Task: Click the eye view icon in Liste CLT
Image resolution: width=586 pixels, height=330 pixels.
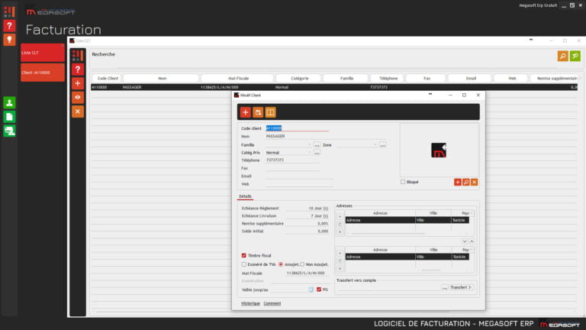Action: click(78, 97)
